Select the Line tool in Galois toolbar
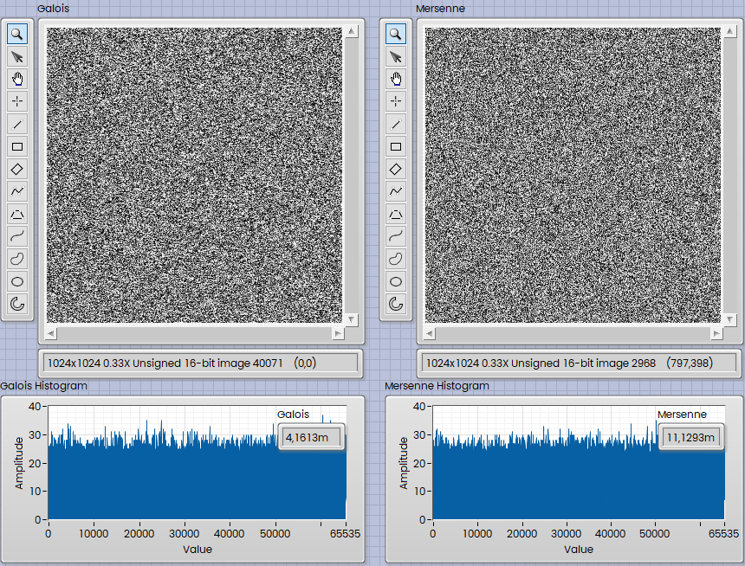The image size is (745, 566). coord(17,125)
